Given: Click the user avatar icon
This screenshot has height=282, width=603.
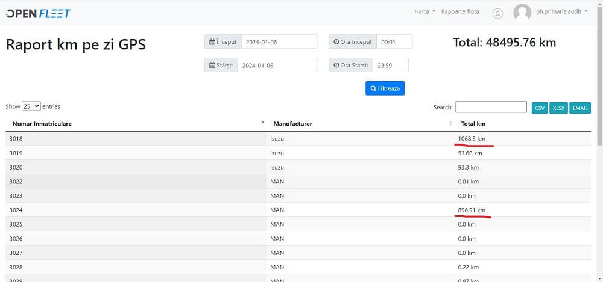Looking at the screenshot, I should 522,12.
